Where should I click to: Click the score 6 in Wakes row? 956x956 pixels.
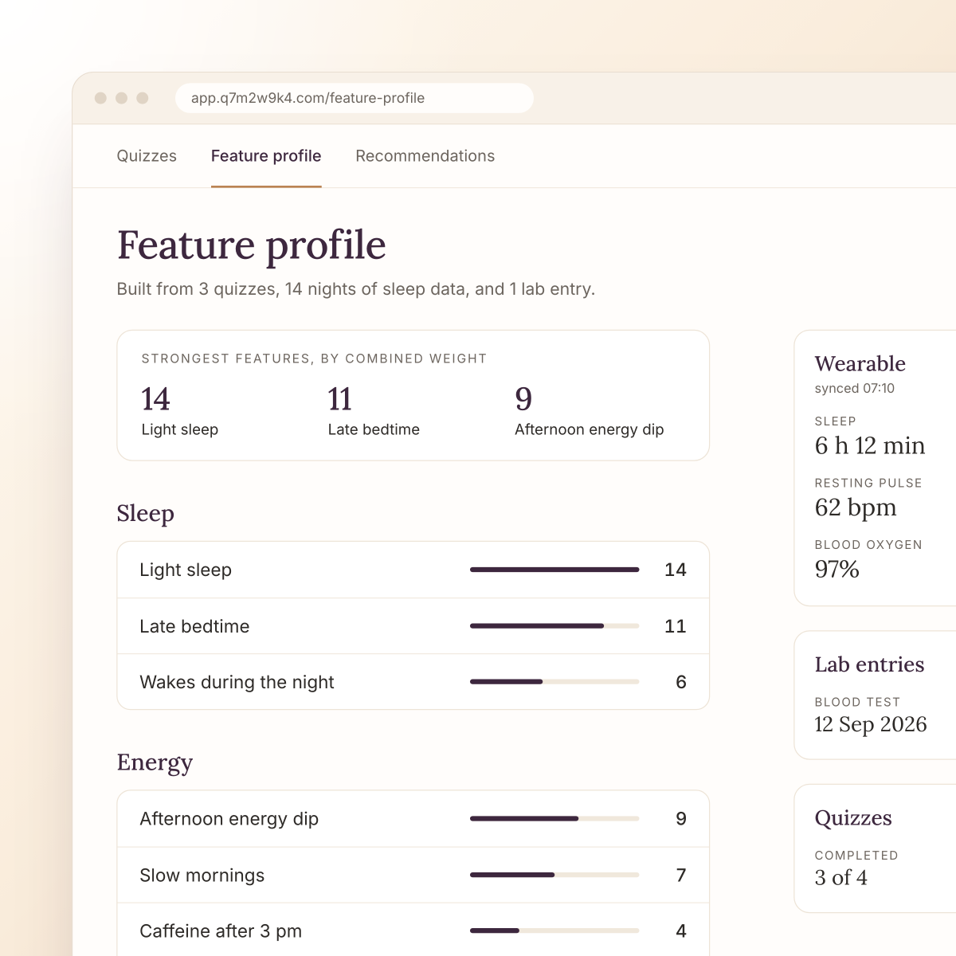click(x=681, y=682)
